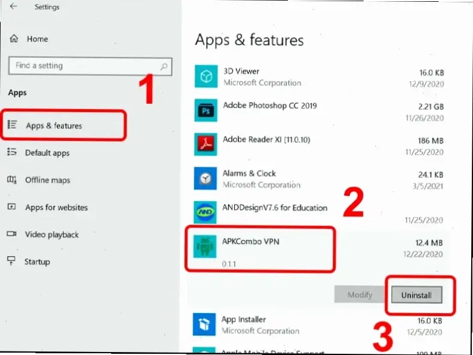
Task: Click the 2.21 GB size value
Action: (x=431, y=106)
